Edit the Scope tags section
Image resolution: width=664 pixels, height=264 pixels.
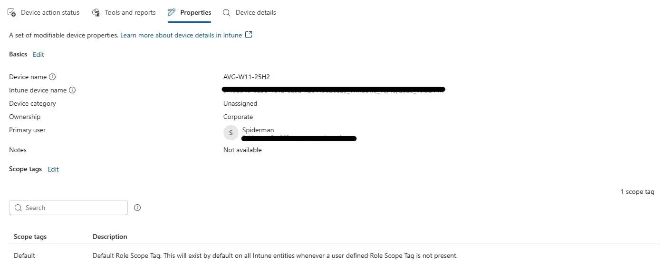(53, 169)
